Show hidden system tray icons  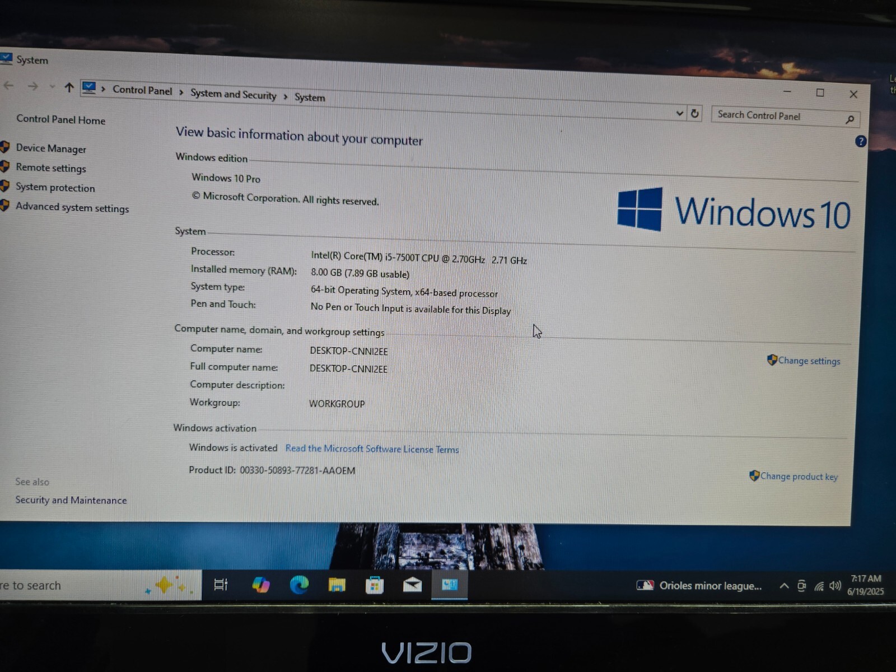coord(784,586)
